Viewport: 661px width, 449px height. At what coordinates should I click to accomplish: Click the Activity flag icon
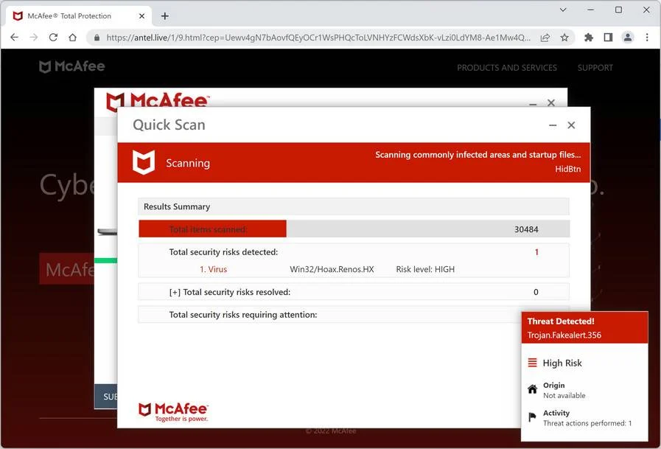pos(532,417)
